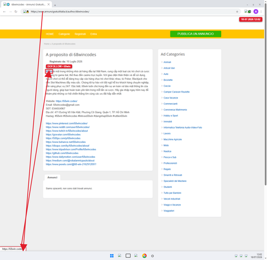Screen dimensions: 267x260
Task: Open the Casa Vacanze category
Action: (x=171, y=98)
